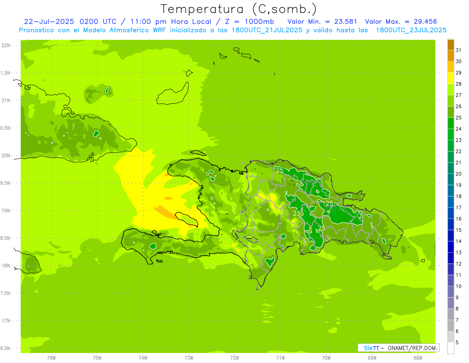Click the longitude label "71W"
Image resolution: width=469 pixels, height=363 pixels.
click(x=280, y=358)
